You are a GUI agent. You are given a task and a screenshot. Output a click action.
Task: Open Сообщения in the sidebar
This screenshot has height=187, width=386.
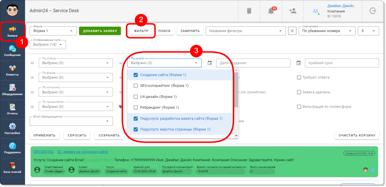12,51
